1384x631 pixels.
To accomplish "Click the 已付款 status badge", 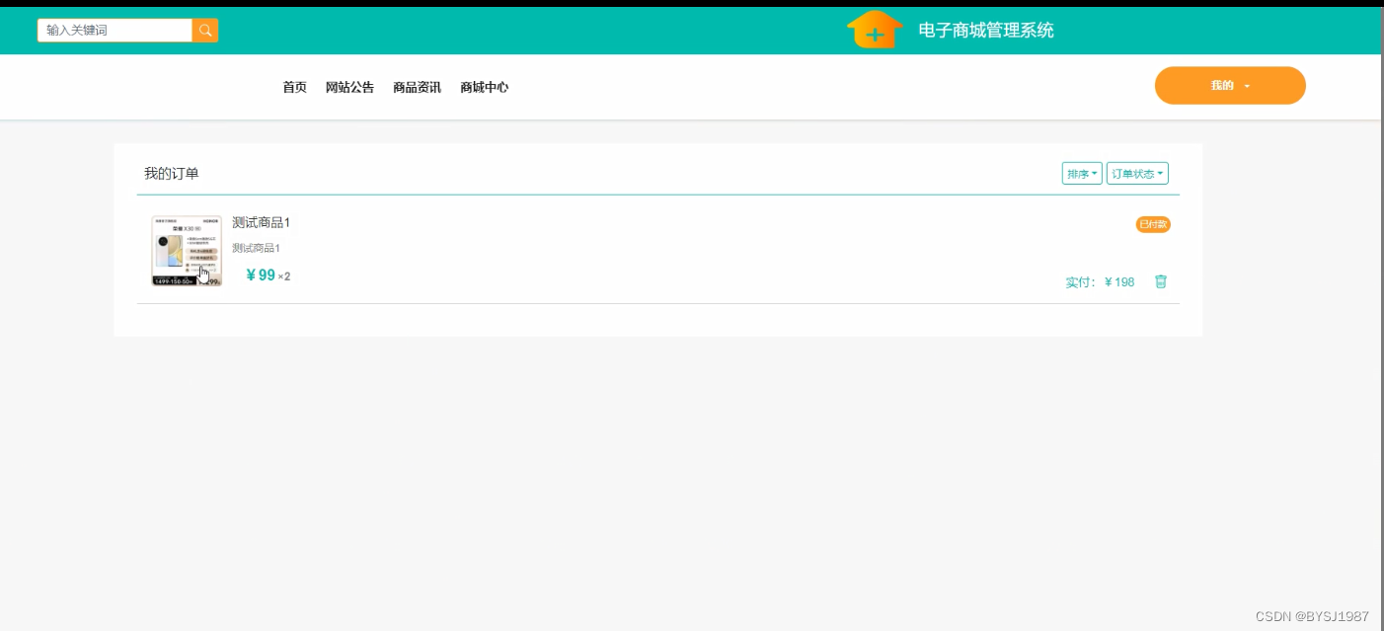I will click(1153, 225).
